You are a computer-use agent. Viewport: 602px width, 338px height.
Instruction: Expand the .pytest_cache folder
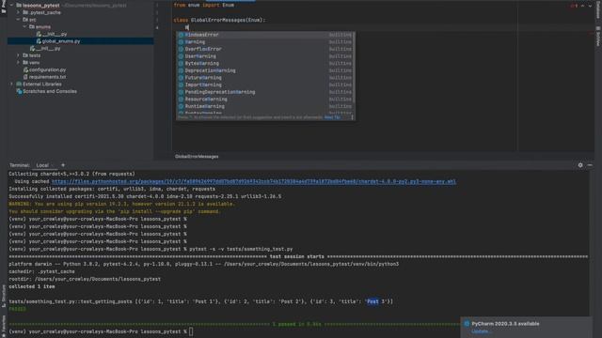coord(18,12)
